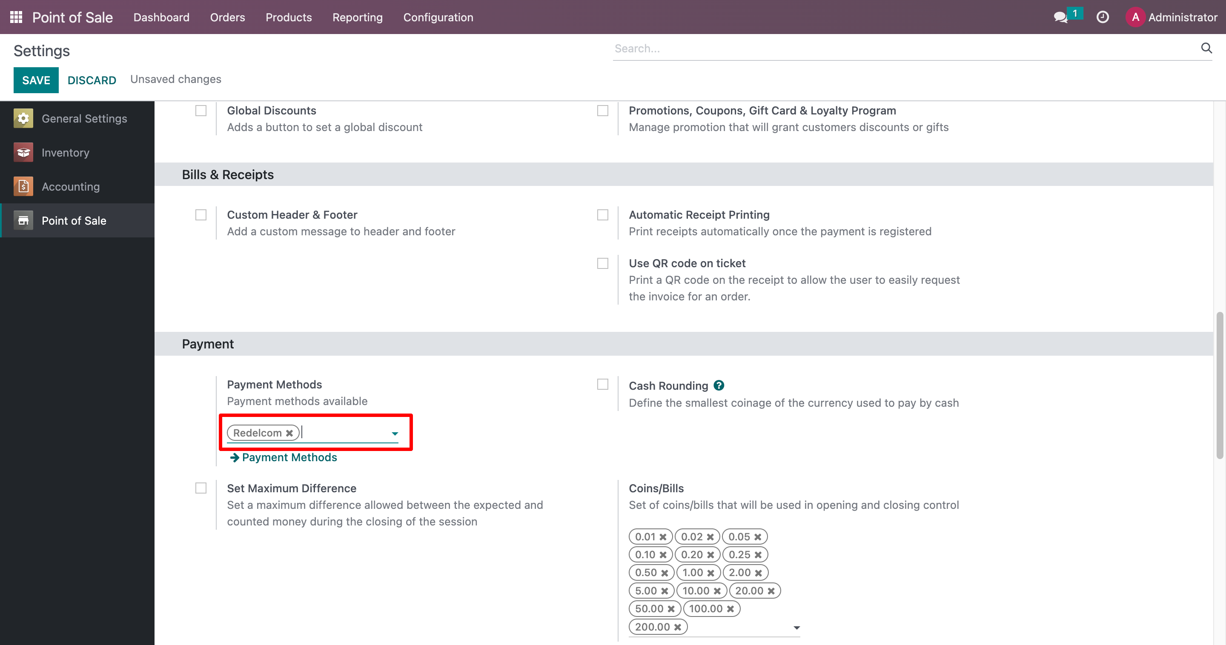
Task: Open the apps grid menu icon
Action: click(16, 17)
